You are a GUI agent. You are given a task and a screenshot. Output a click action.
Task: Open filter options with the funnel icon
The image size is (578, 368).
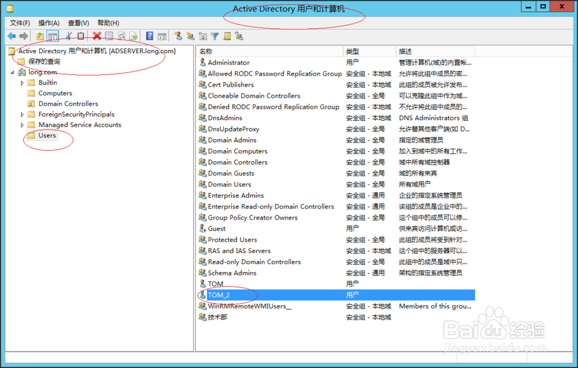pyautogui.click(x=215, y=36)
